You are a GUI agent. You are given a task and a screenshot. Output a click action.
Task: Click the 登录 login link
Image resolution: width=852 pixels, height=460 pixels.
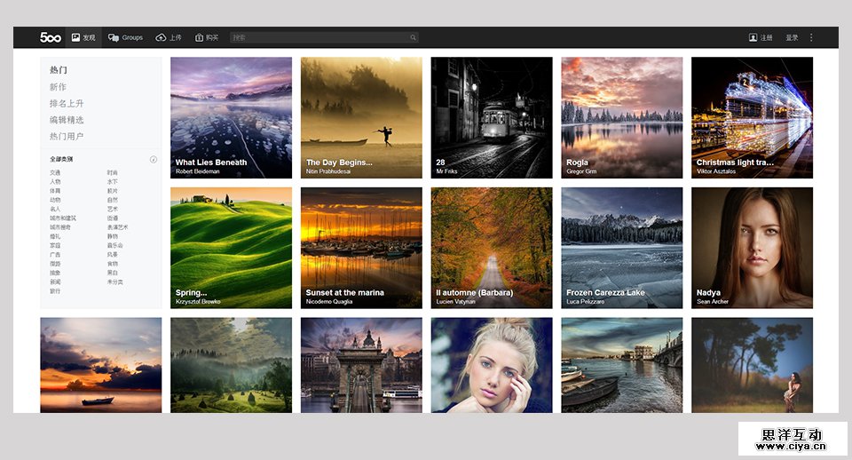click(x=792, y=37)
